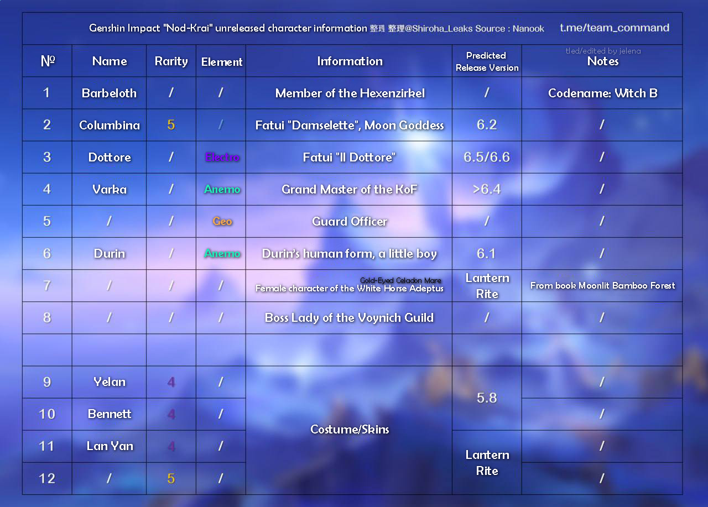Click the "Fatui "Il Dottore"" information cell

click(350, 157)
